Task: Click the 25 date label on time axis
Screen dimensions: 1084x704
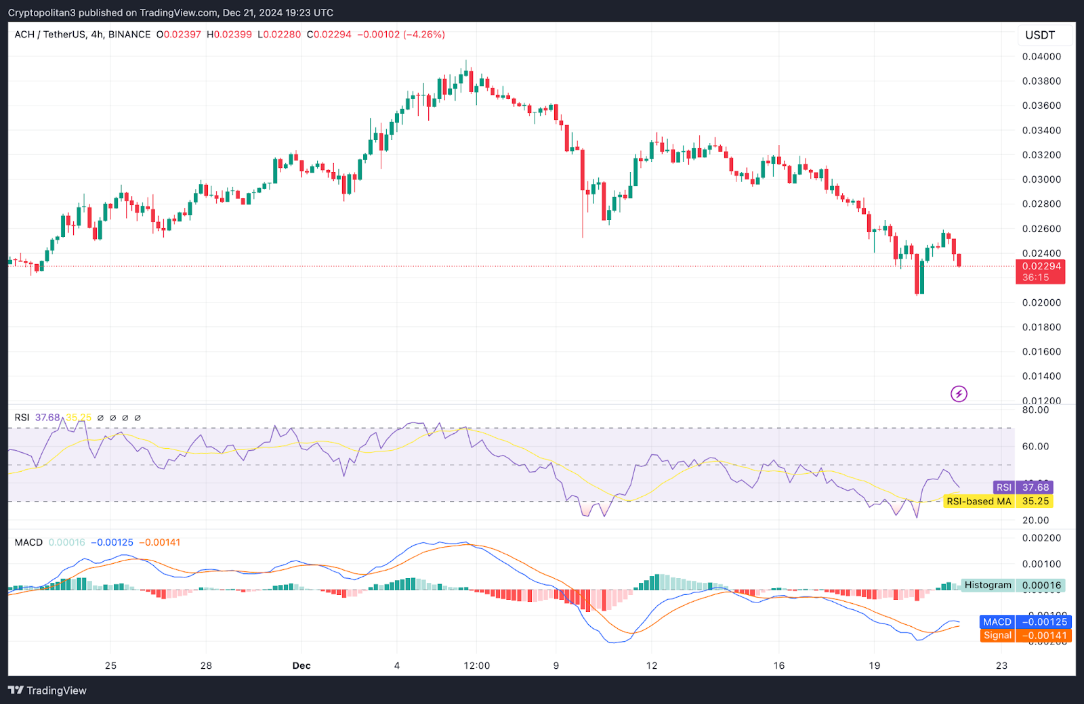Action: (x=110, y=666)
